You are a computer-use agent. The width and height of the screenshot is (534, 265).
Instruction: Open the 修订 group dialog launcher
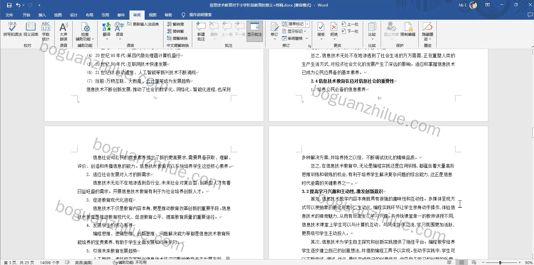click(309, 46)
